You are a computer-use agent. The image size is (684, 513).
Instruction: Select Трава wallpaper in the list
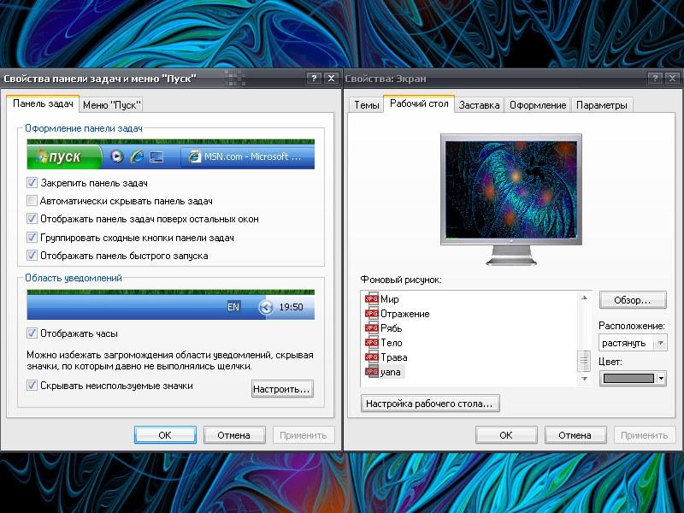[x=394, y=357]
